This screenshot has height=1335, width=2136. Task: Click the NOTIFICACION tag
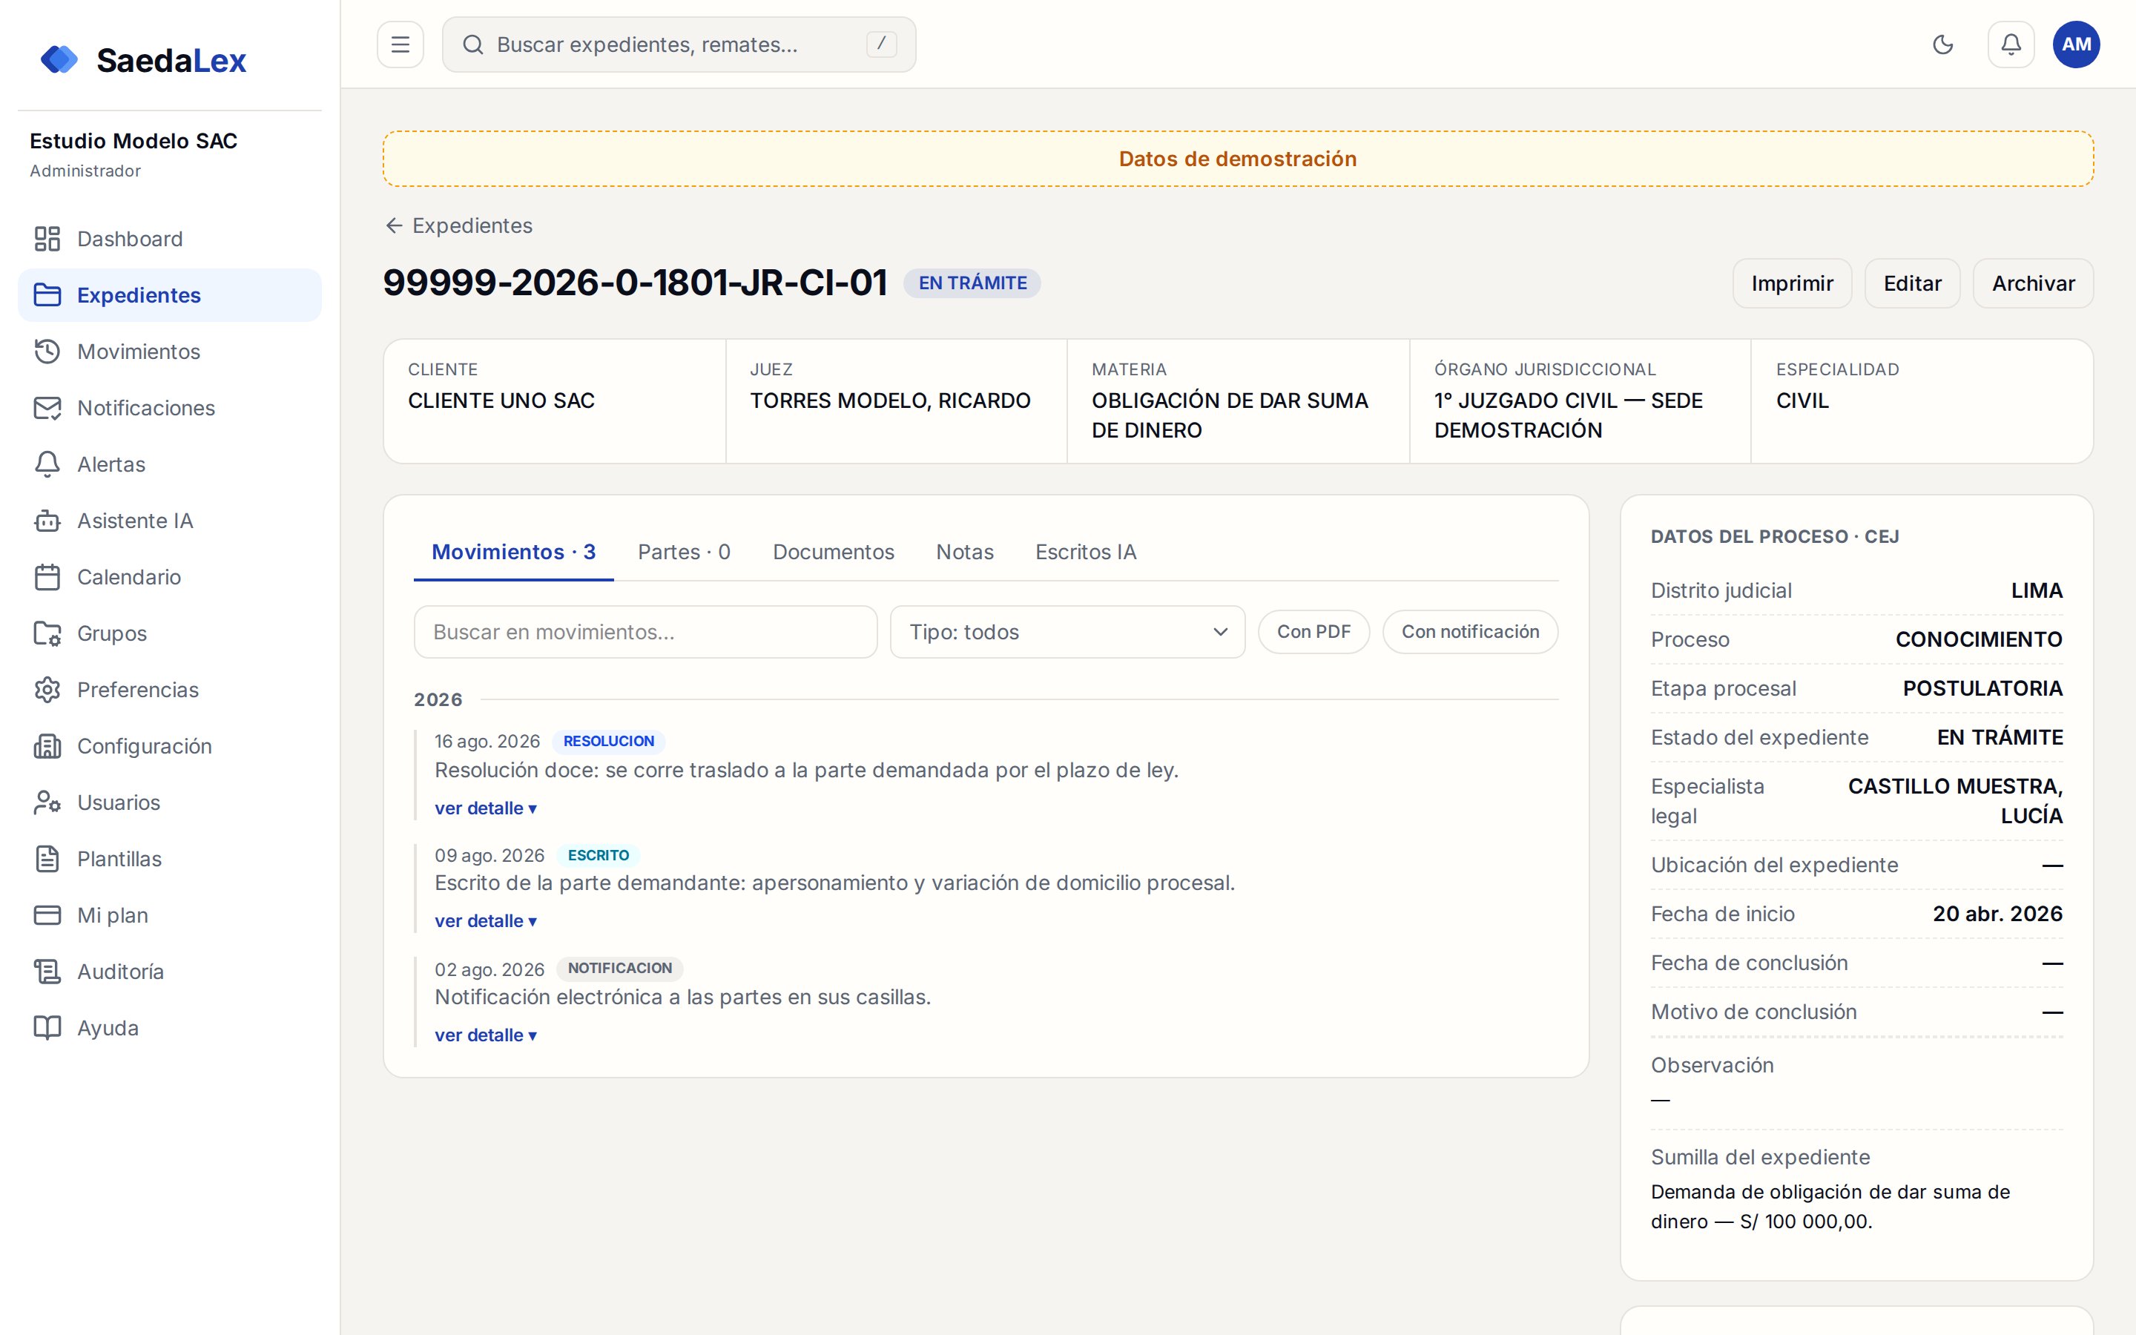(x=619, y=969)
